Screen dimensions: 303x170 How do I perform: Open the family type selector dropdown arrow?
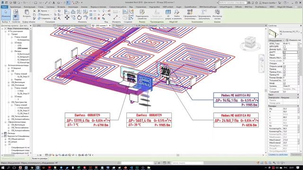pos(301,33)
